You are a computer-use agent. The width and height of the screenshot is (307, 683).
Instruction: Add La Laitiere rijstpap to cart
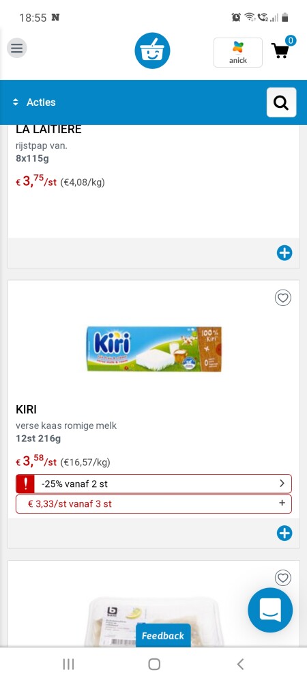tap(284, 253)
